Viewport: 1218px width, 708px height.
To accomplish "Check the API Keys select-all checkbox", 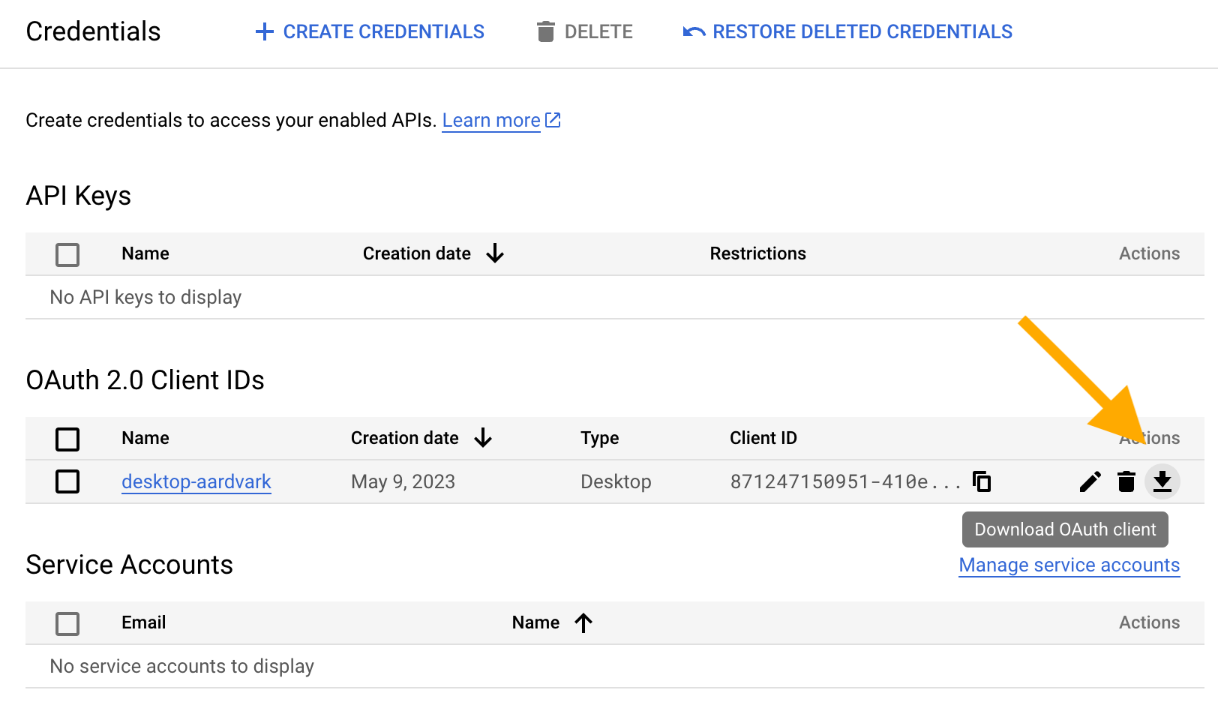I will [67, 254].
